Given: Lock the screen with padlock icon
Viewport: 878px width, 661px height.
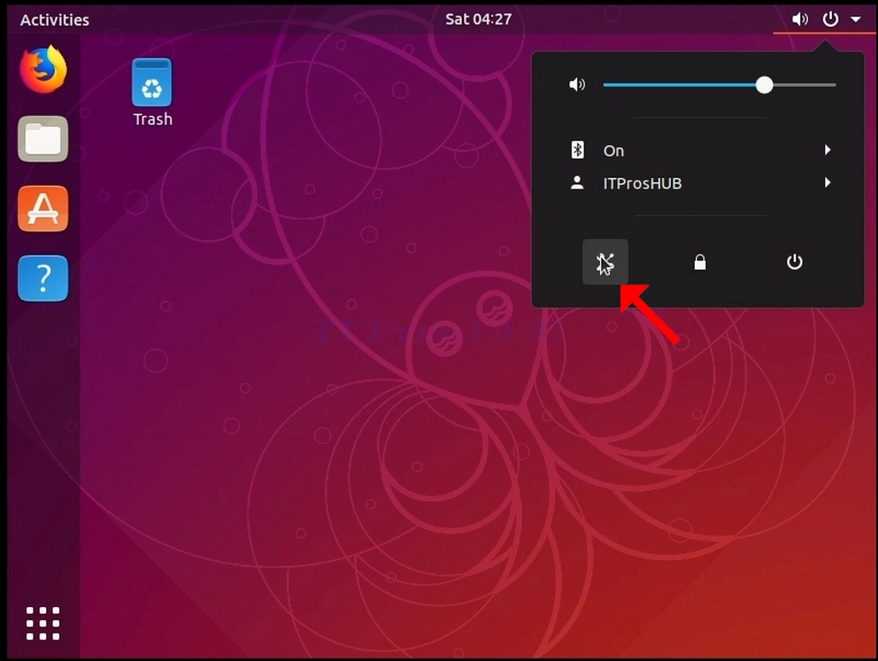Looking at the screenshot, I should tap(700, 262).
